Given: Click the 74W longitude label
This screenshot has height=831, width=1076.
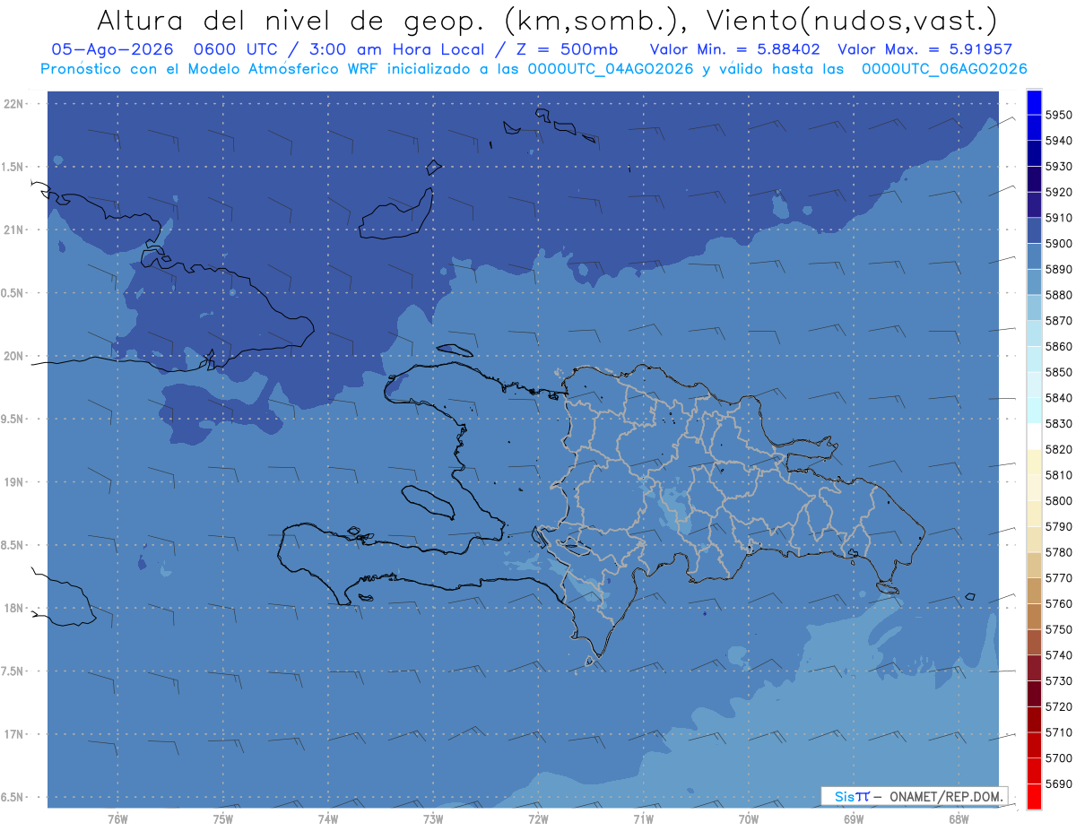Looking at the screenshot, I should pyautogui.click(x=328, y=818).
